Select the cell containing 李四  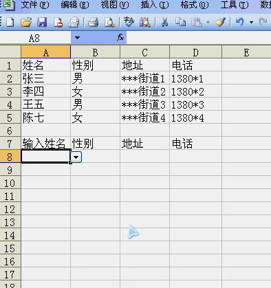tap(46, 91)
